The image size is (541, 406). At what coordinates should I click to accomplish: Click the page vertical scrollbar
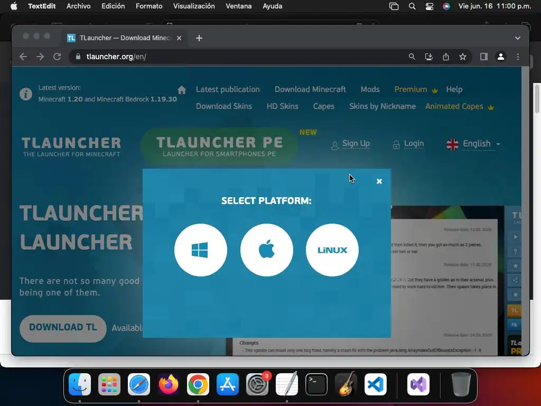coord(525,210)
